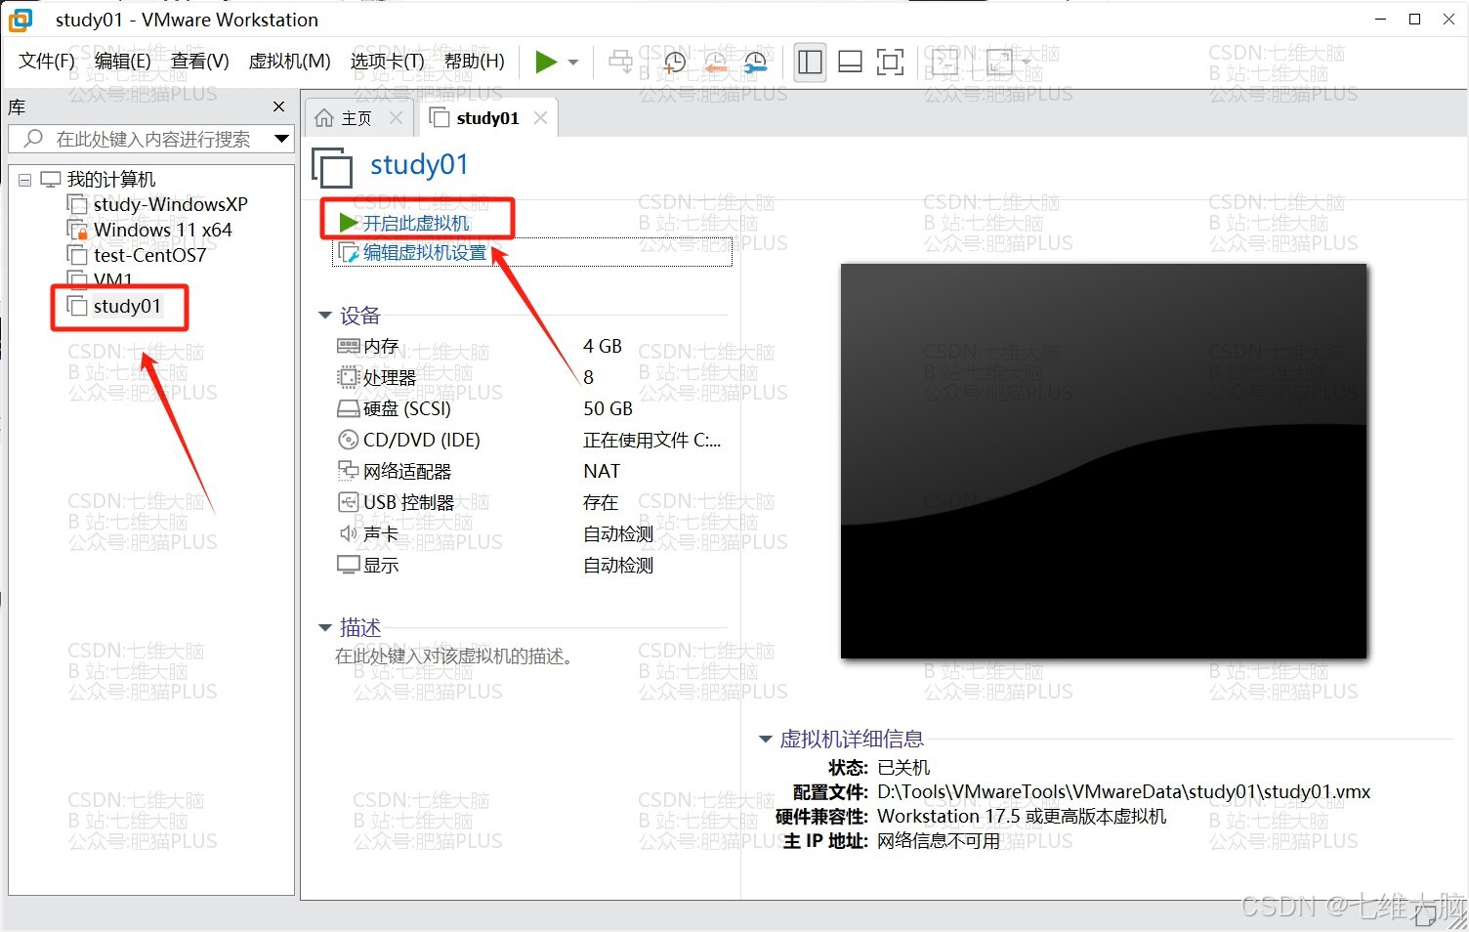This screenshot has width=1469, height=932.
Task: Toggle the thumbnail bar view icon
Action: click(850, 63)
